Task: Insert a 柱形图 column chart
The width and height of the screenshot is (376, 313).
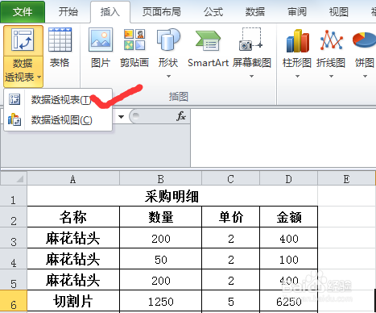Action: [298, 40]
